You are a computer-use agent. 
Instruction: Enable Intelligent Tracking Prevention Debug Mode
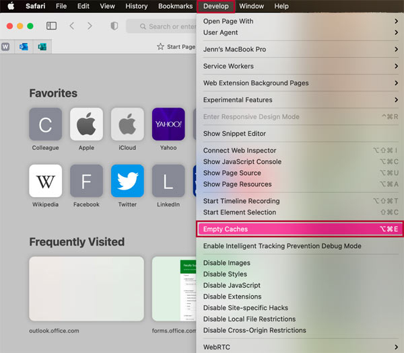click(300, 246)
